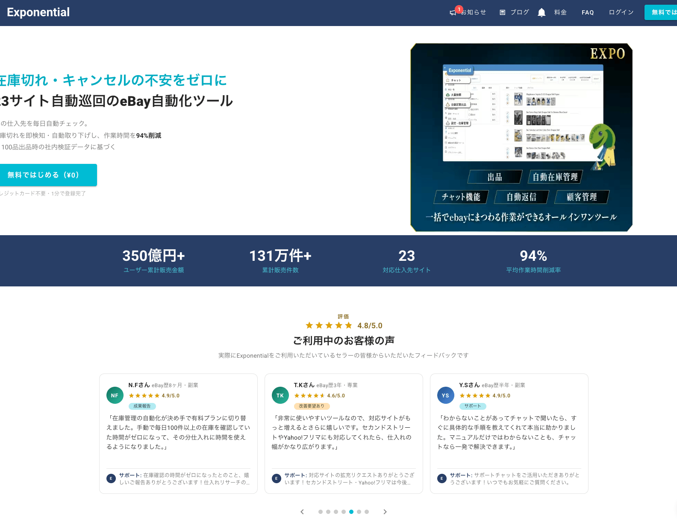
Task: Click the ご利用中のお客様の声 heading
Action: pyautogui.click(x=344, y=341)
